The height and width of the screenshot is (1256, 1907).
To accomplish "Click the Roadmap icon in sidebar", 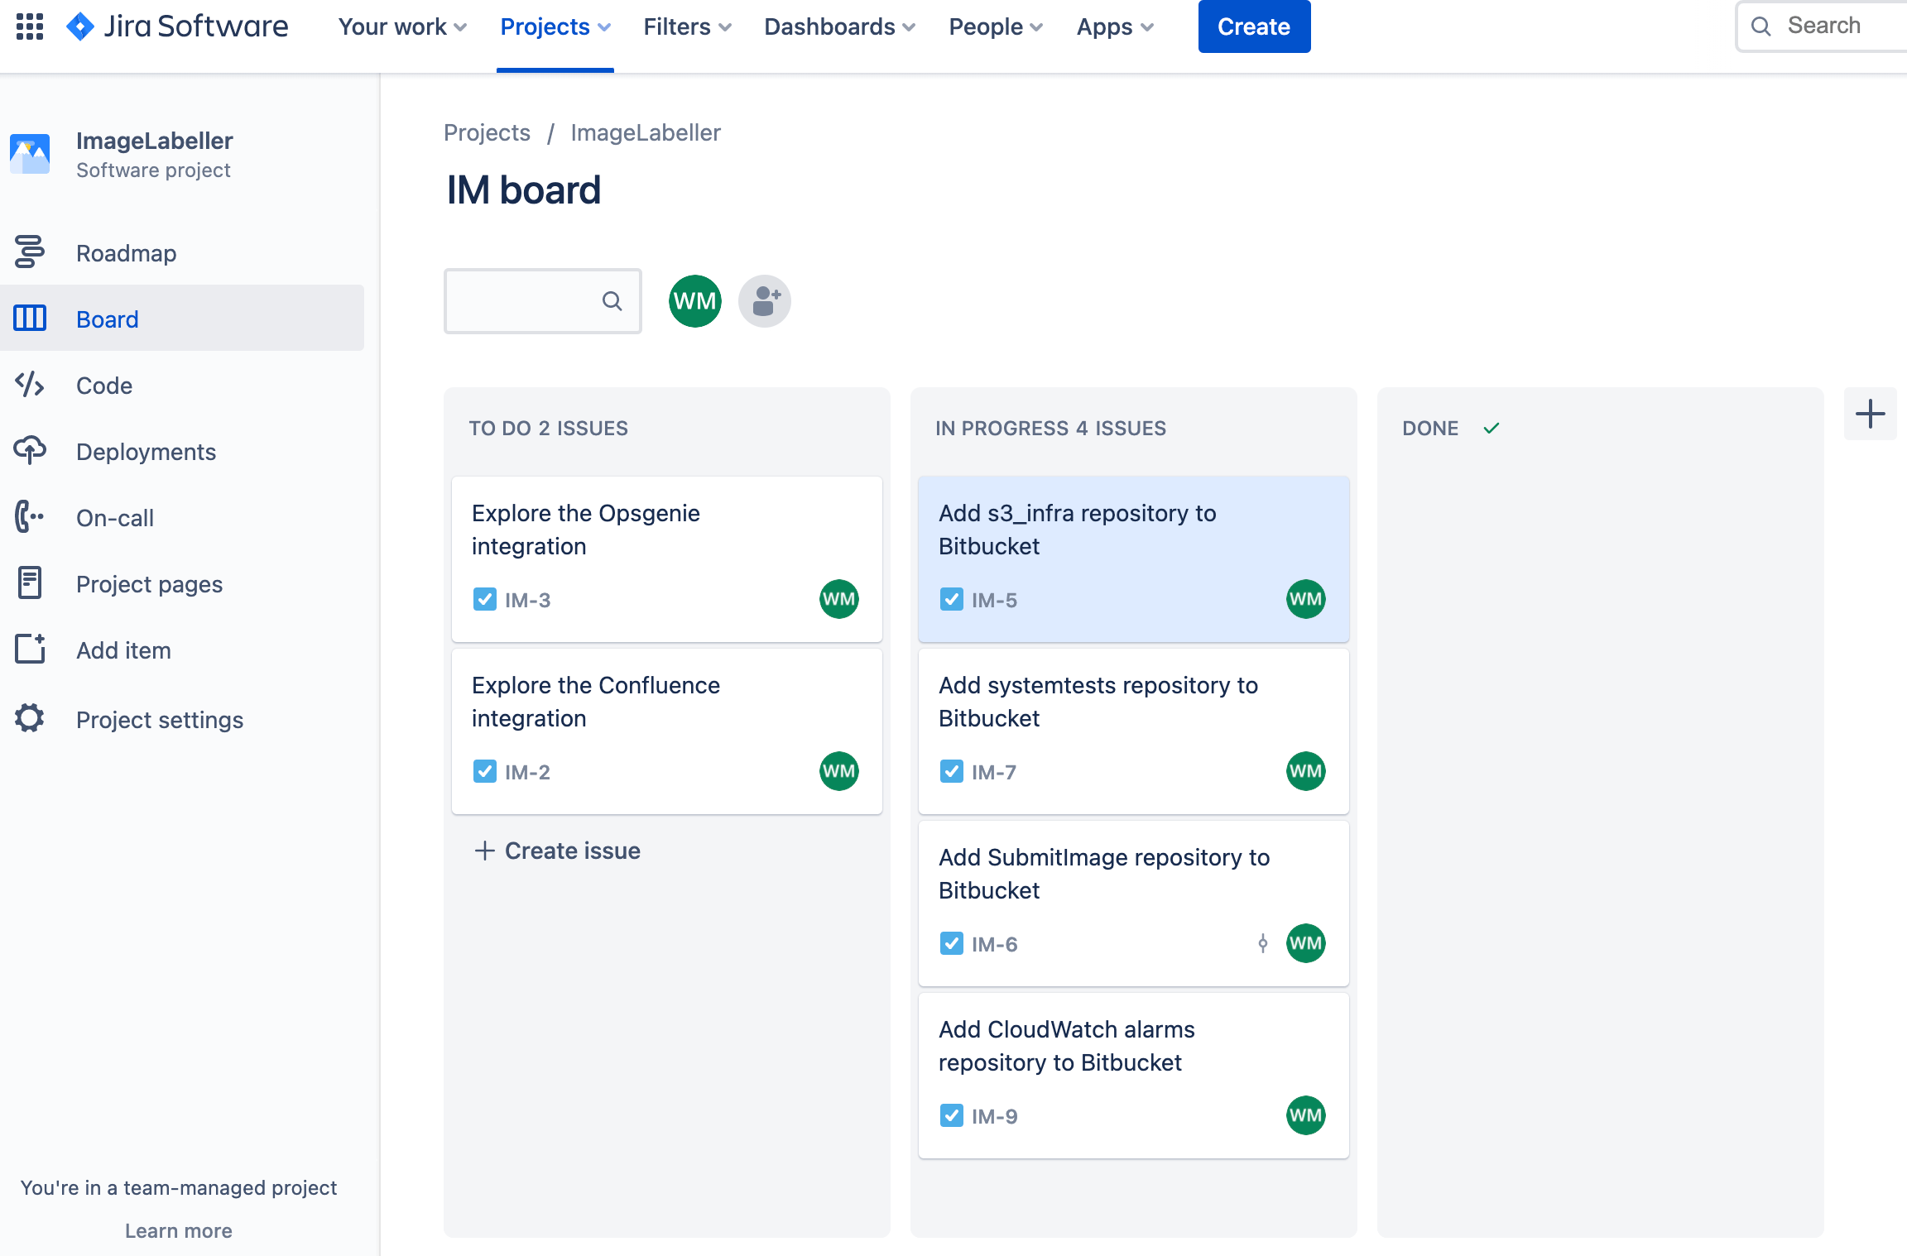I will pos(30,252).
